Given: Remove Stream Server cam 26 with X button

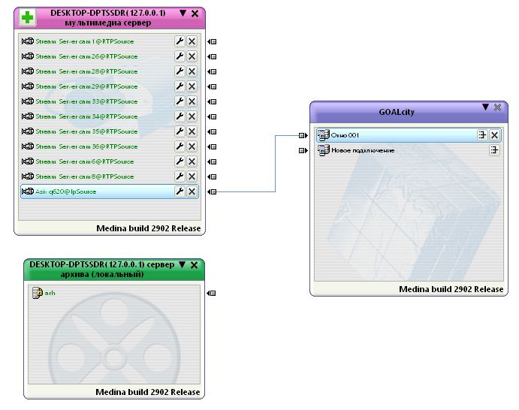Looking at the screenshot, I should (x=192, y=56).
